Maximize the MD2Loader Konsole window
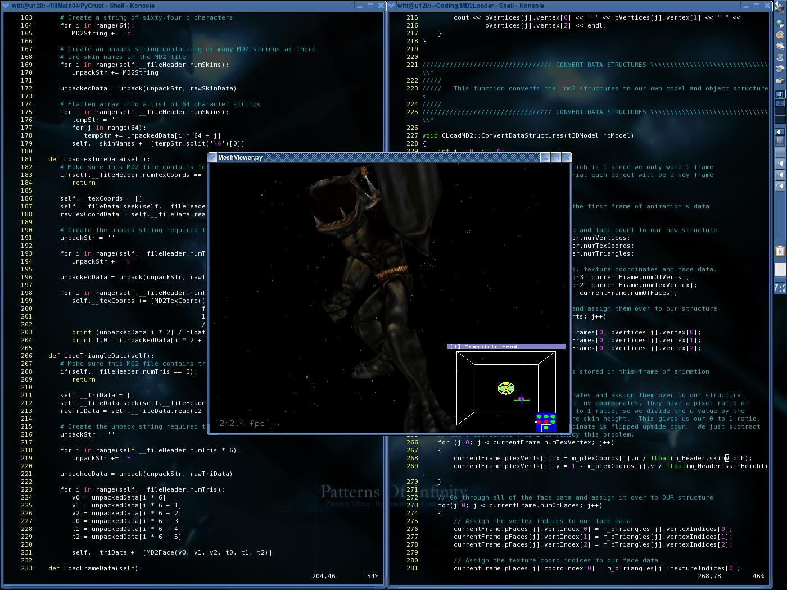This screenshot has height=590, width=787. tap(756, 5)
